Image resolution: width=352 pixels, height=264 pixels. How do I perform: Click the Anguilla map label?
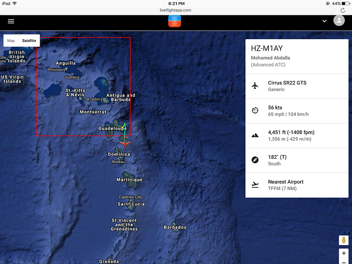tap(66, 63)
